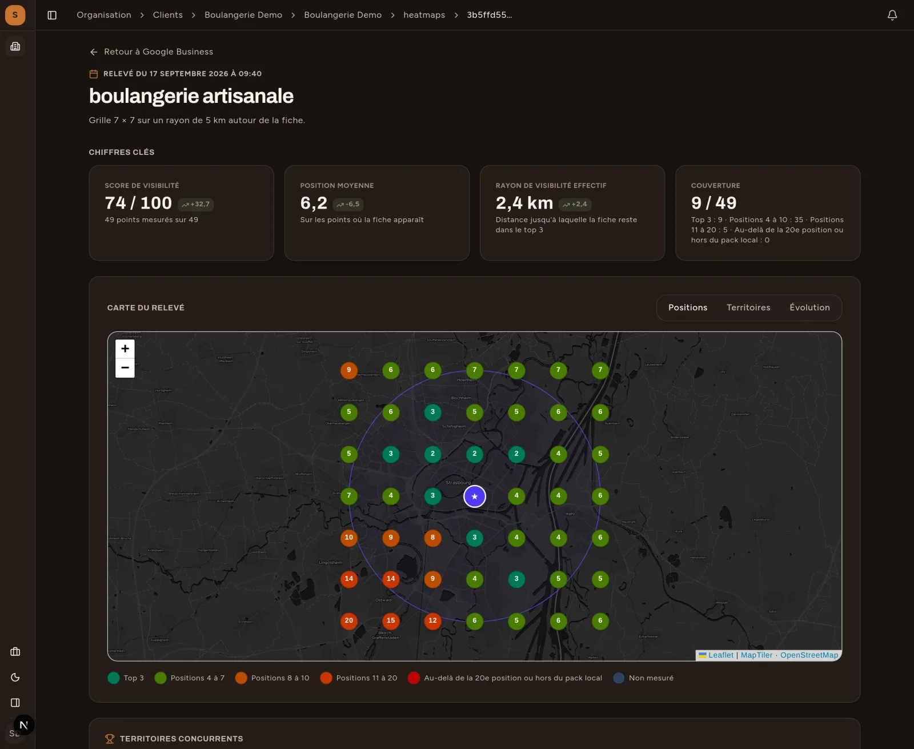Click the 74 / 100 visibility score
The image size is (914, 749).
pyautogui.click(x=138, y=203)
